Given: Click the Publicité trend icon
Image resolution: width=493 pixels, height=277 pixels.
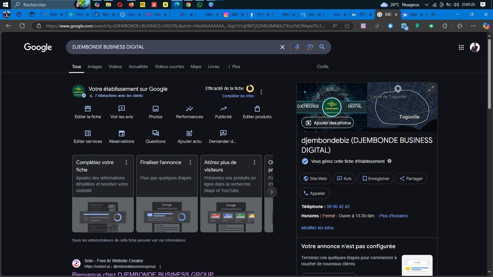Looking at the screenshot, I should 223,109.
